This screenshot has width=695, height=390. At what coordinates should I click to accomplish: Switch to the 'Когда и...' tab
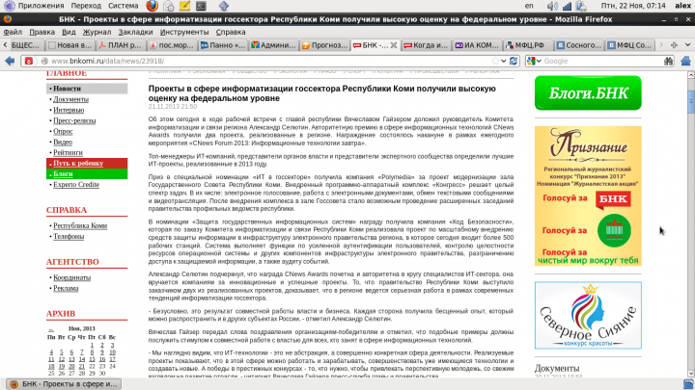[426, 45]
